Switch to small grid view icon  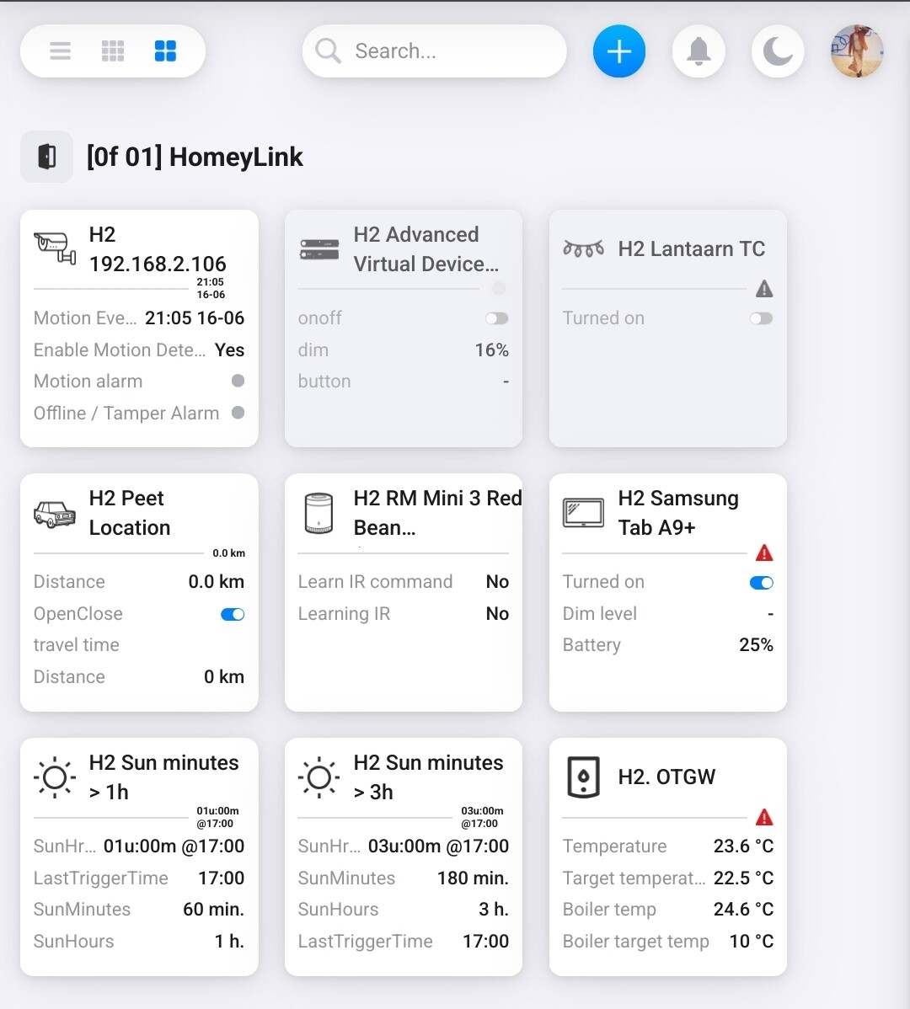coord(113,51)
